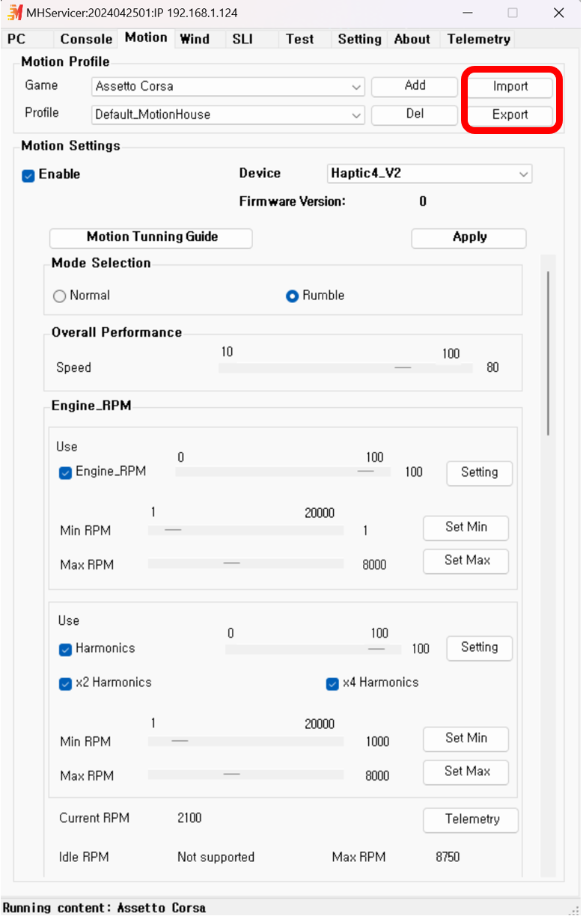The image size is (583, 916).
Task: Click the MHServicer app icon in title bar
Action: point(14,12)
